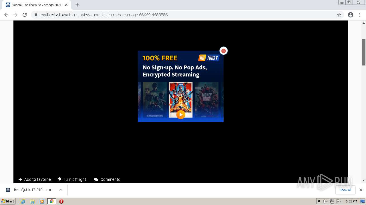Go back to previous page

pos(6,15)
